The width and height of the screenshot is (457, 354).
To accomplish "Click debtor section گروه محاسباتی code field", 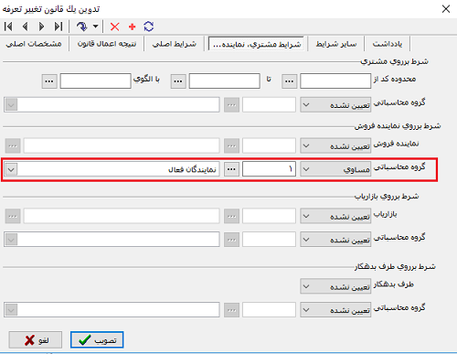I will (269, 310).
